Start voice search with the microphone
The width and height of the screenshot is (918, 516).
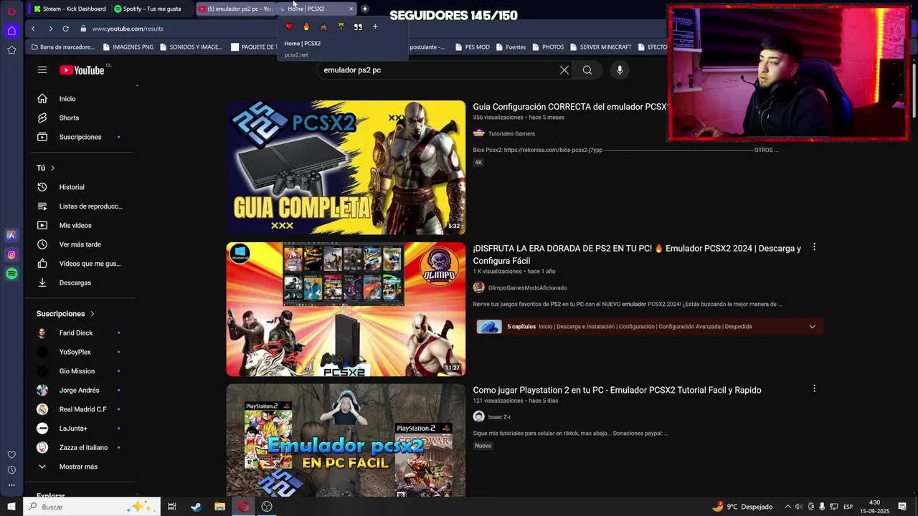[620, 70]
